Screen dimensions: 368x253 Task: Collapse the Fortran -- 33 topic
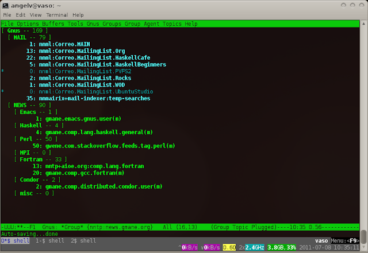(40, 159)
